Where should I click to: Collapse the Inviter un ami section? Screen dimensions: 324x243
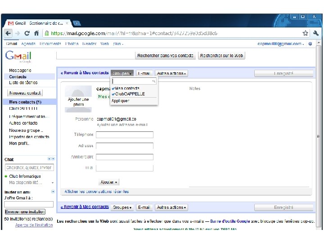53,192
